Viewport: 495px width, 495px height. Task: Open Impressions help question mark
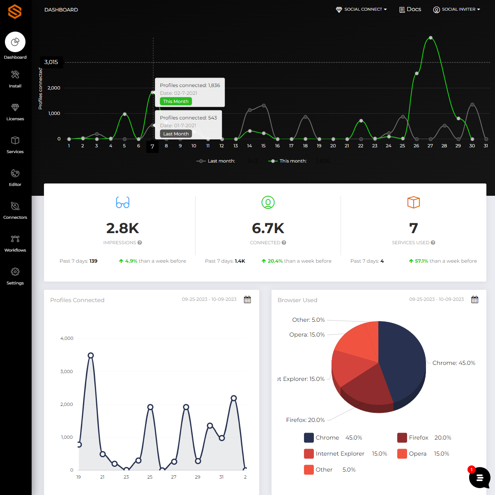point(140,243)
